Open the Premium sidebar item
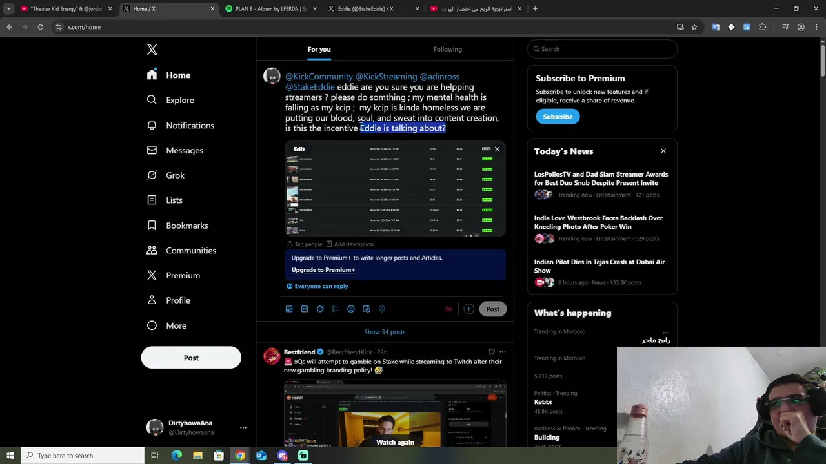826x464 pixels. click(x=174, y=275)
